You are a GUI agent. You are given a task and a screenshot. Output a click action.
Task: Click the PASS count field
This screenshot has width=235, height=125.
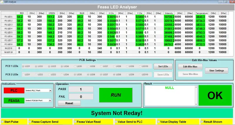[81, 89]
